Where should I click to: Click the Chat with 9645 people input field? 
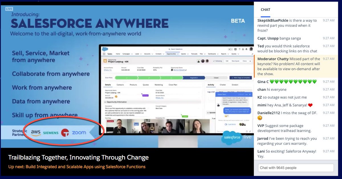(296, 168)
